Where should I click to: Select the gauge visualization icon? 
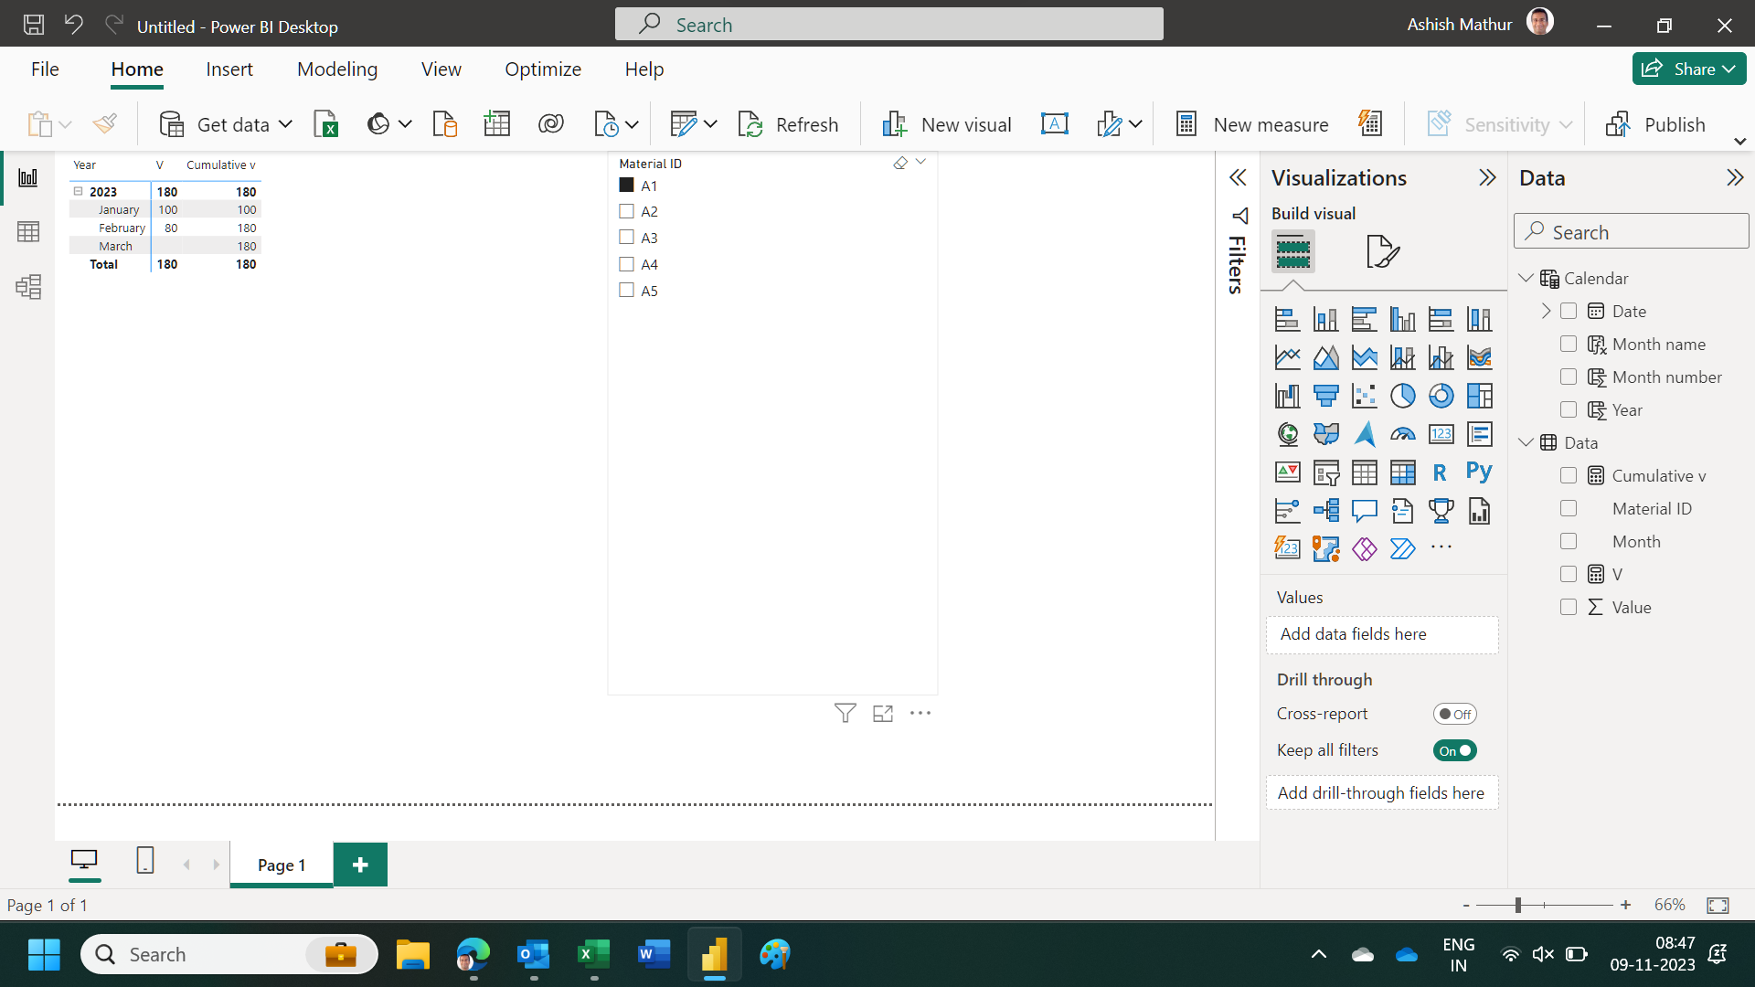(x=1402, y=434)
